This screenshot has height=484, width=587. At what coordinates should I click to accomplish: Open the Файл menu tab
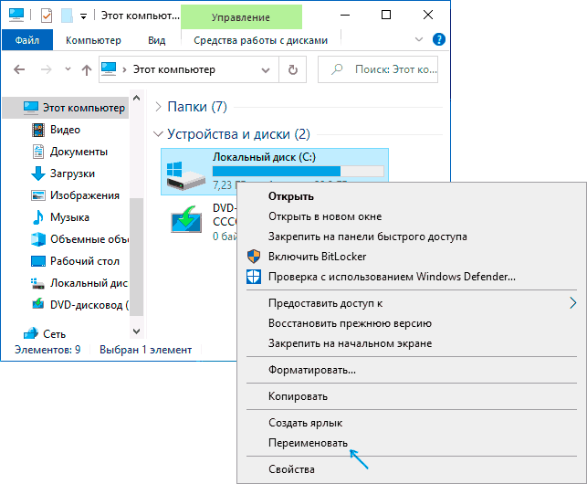pos(27,40)
